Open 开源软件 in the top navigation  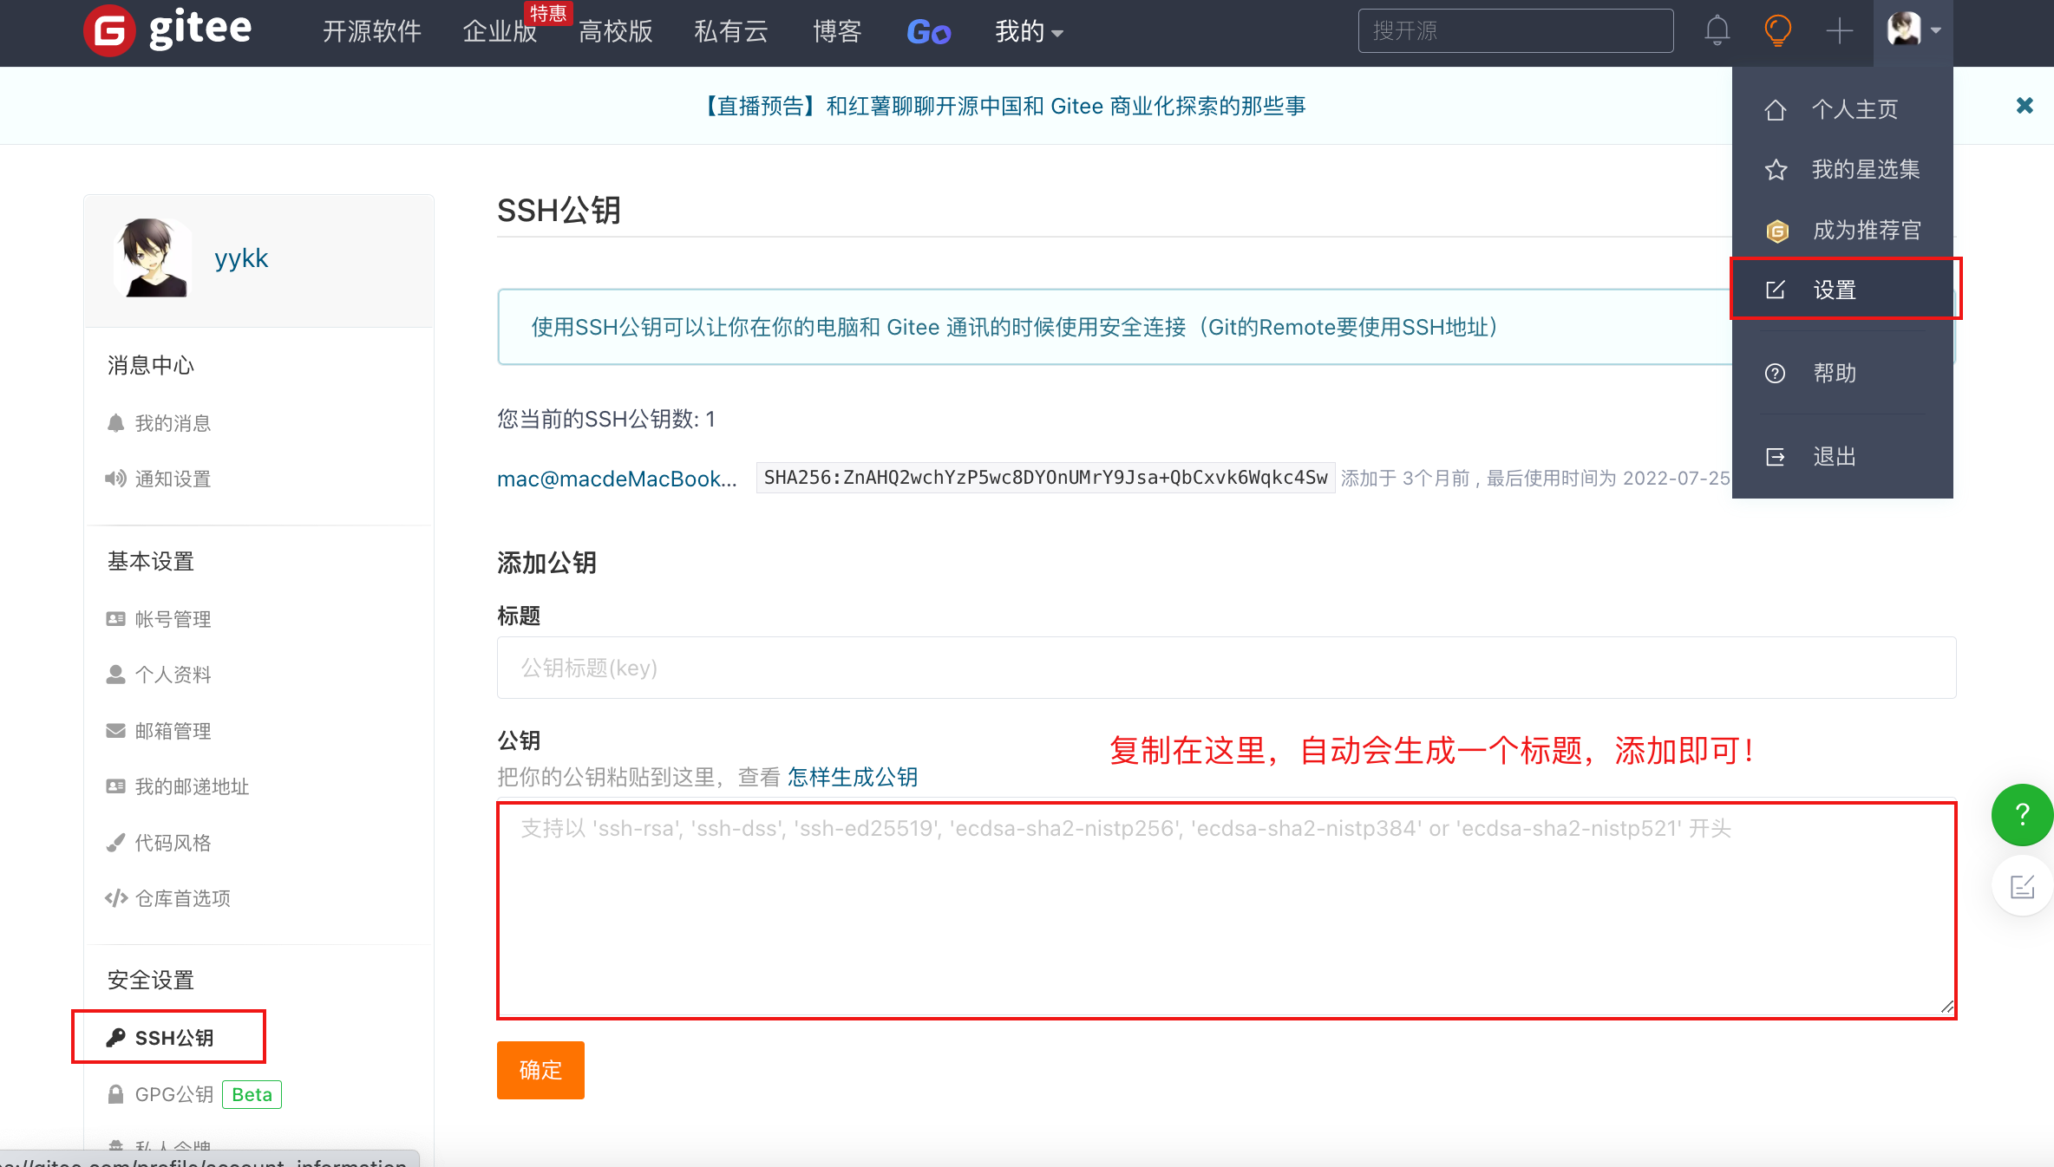[x=372, y=32]
